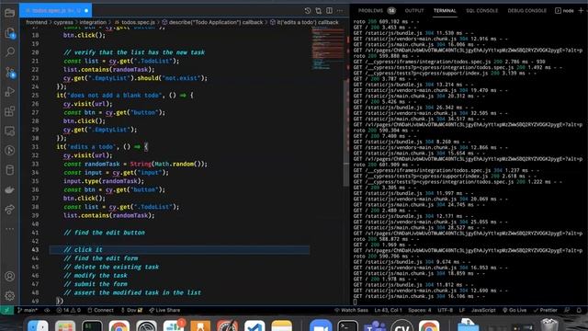
Task: Click the errors and warnings count in status bar
Action: tap(68, 310)
